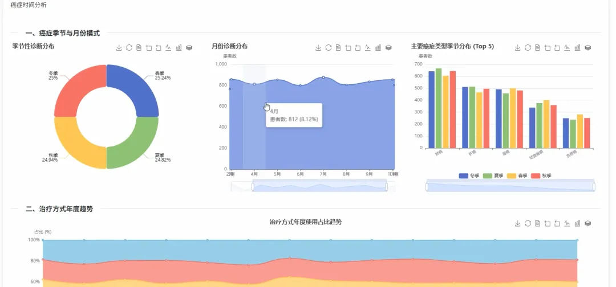Switch 治疗方式年度使用占比趋势 to bar chart

[577, 223]
